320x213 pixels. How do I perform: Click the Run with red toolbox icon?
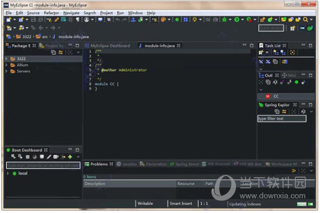tap(249, 19)
